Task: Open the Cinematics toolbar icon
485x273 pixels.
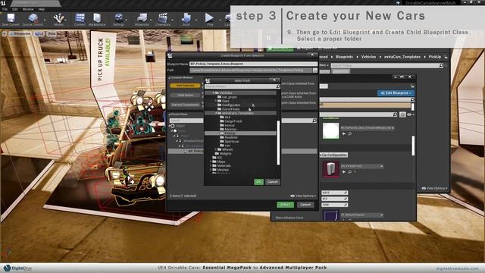Action: pos(163,20)
